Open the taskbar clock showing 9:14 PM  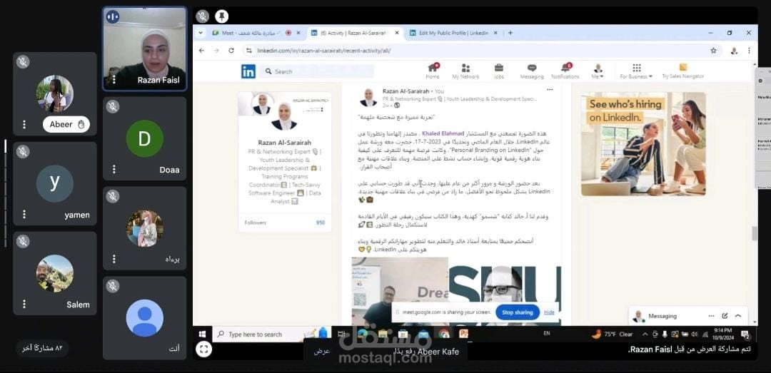click(724, 334)
